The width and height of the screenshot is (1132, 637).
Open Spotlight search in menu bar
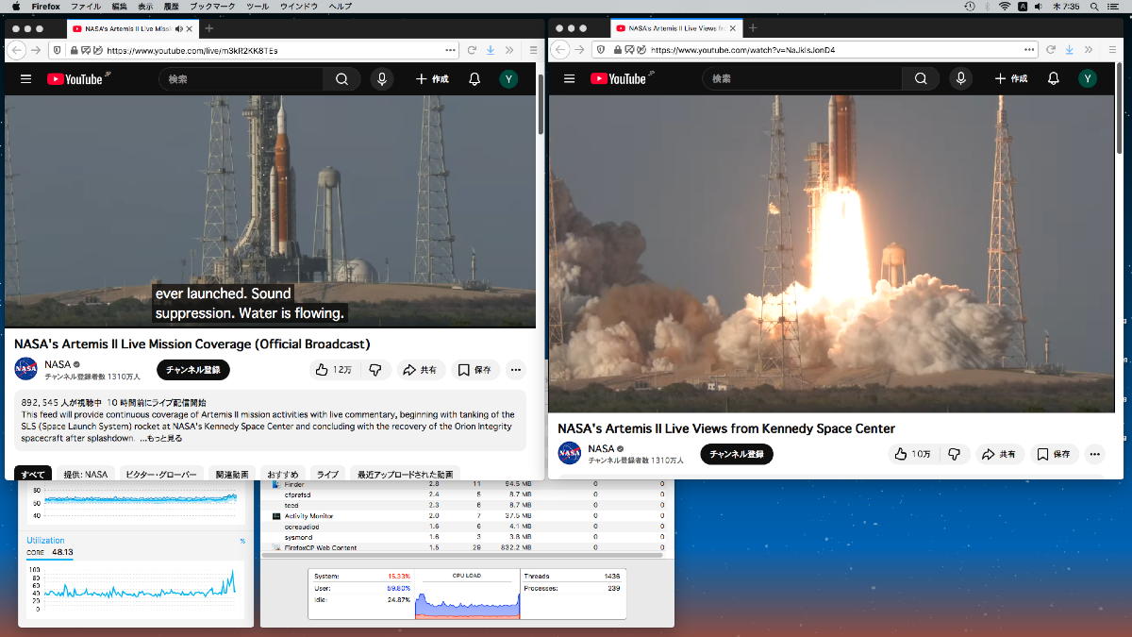1092,6
